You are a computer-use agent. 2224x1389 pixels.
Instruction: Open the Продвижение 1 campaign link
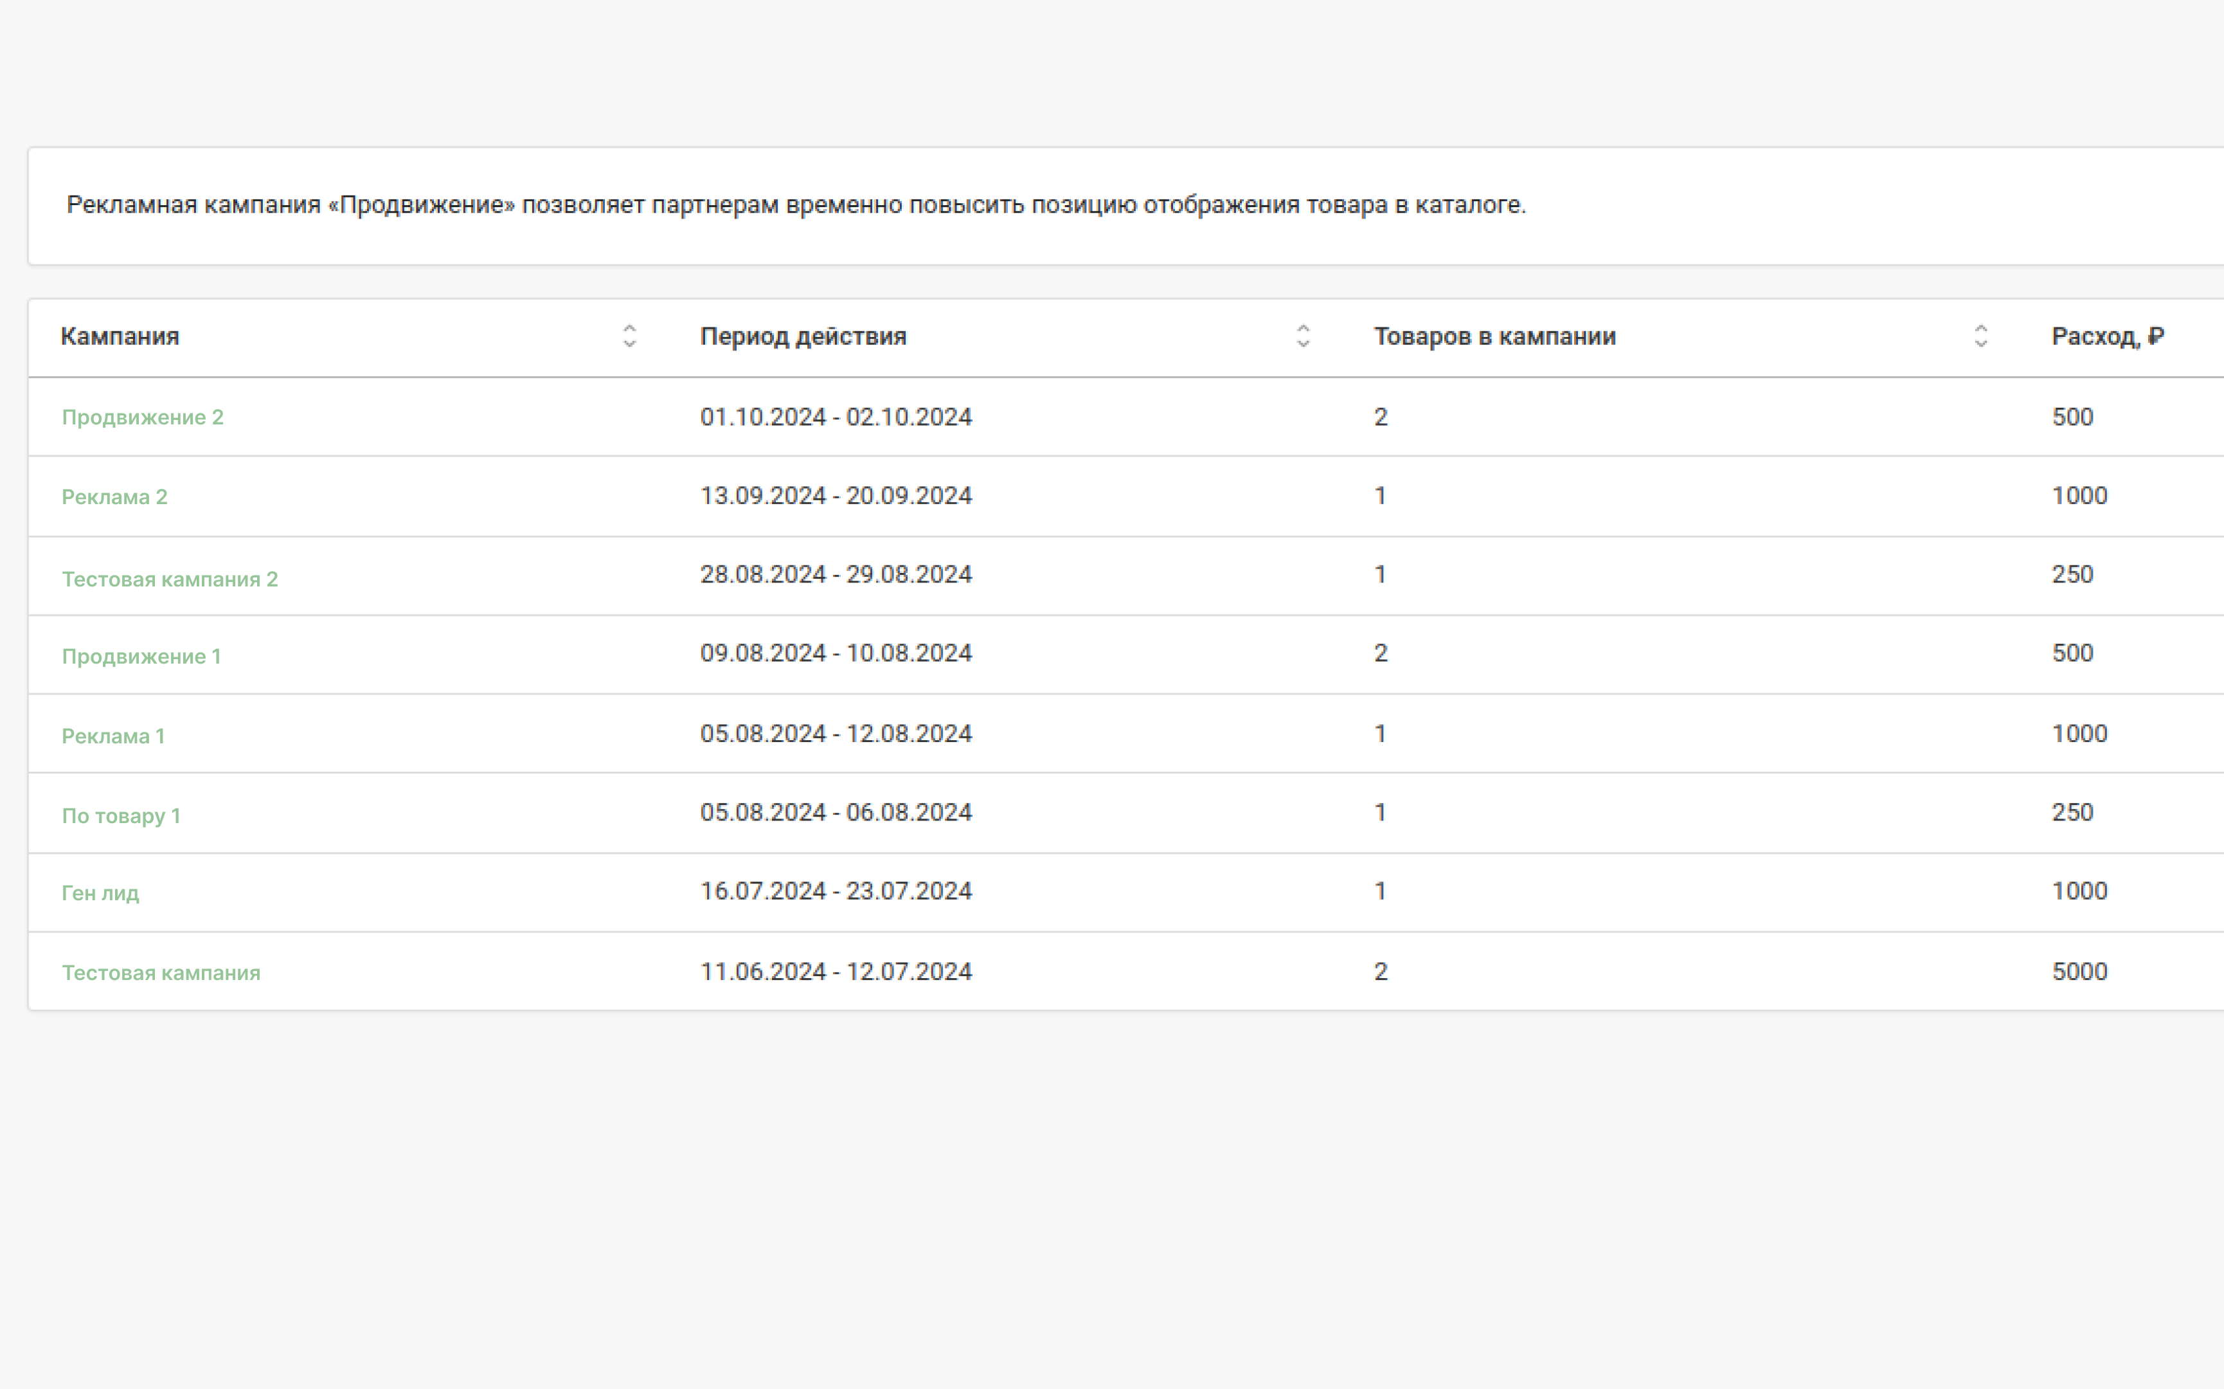[x=141, y=656]
